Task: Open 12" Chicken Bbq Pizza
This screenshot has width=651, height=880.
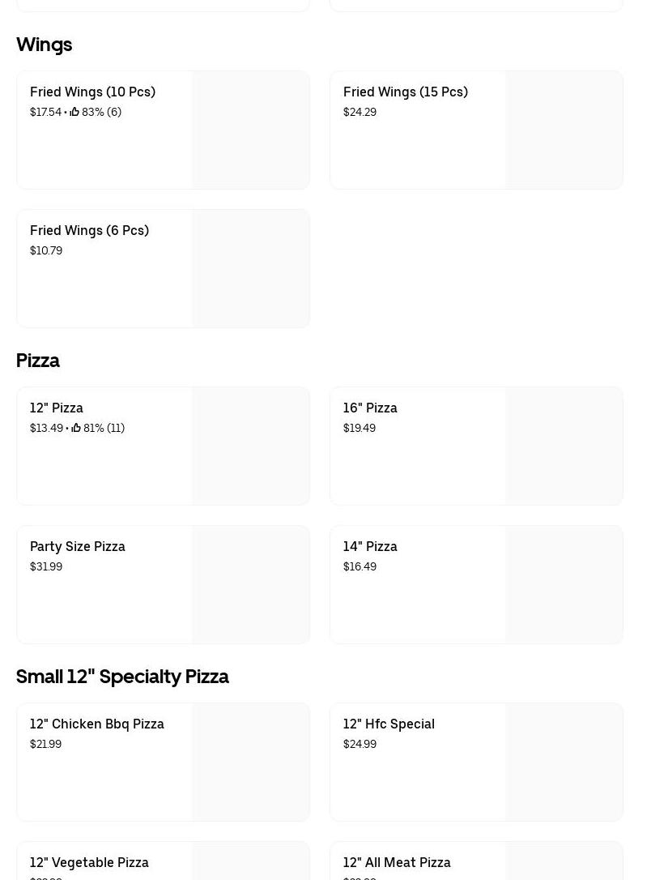Action: click(x=97, y=724)
